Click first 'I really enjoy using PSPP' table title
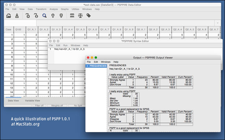The image size is (225, 140). coord(123,75)
